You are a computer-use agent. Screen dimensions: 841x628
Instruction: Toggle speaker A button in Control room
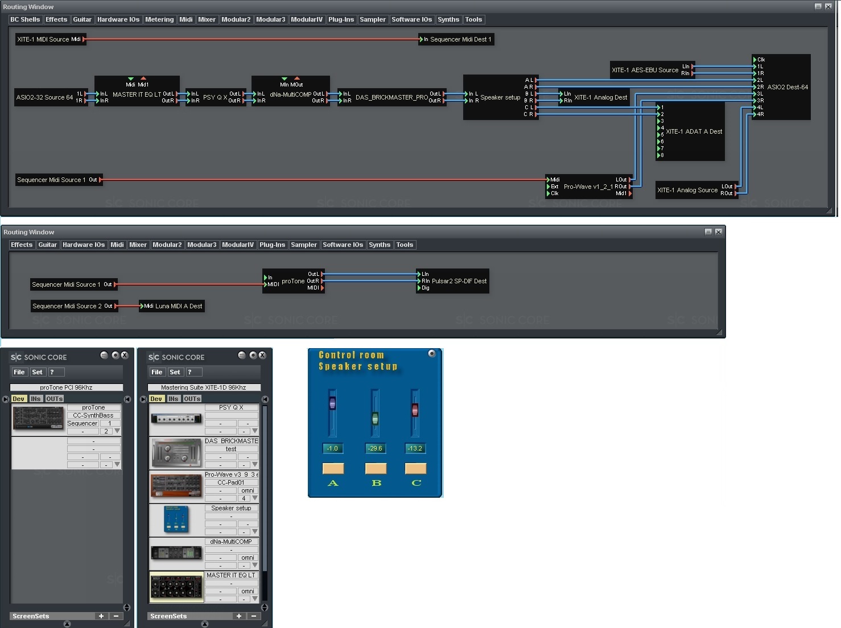click(x=333, y=468)
